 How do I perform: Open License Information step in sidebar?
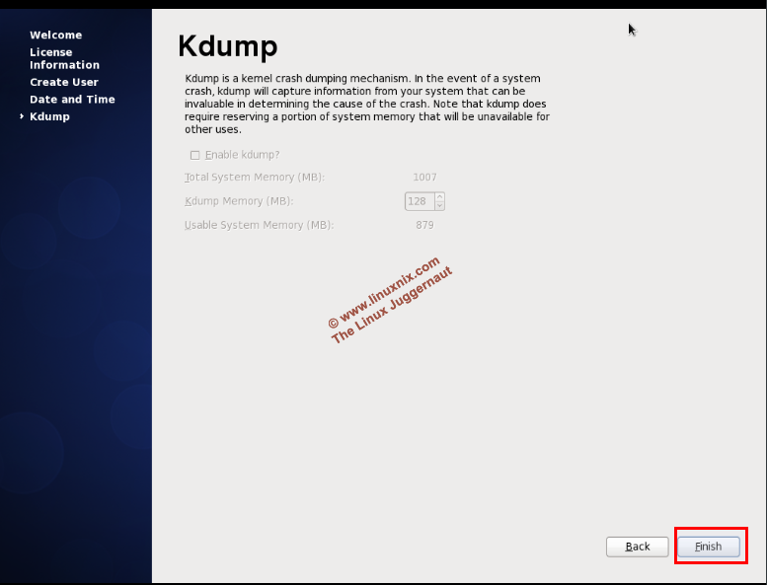64,58
